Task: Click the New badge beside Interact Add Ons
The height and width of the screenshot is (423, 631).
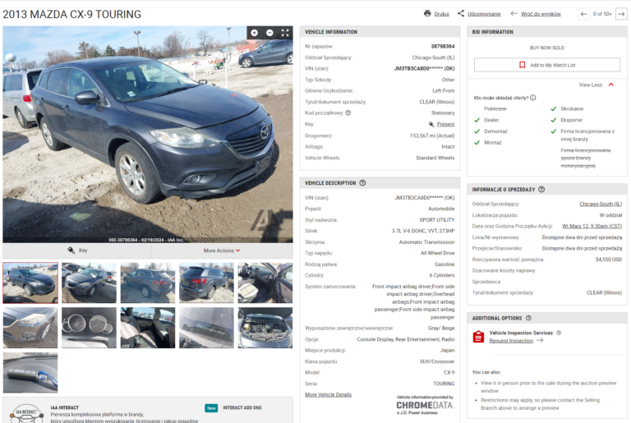Action: coord(211,408)
